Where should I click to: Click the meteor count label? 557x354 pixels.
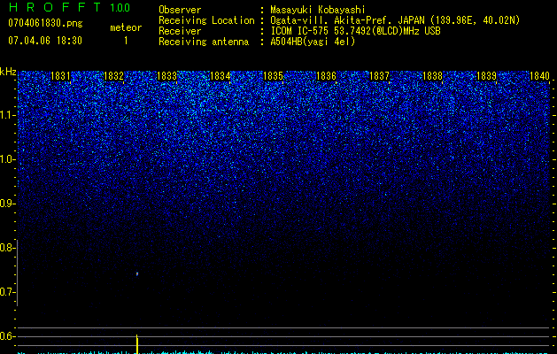pyautogui.click(x=126, y=27)
